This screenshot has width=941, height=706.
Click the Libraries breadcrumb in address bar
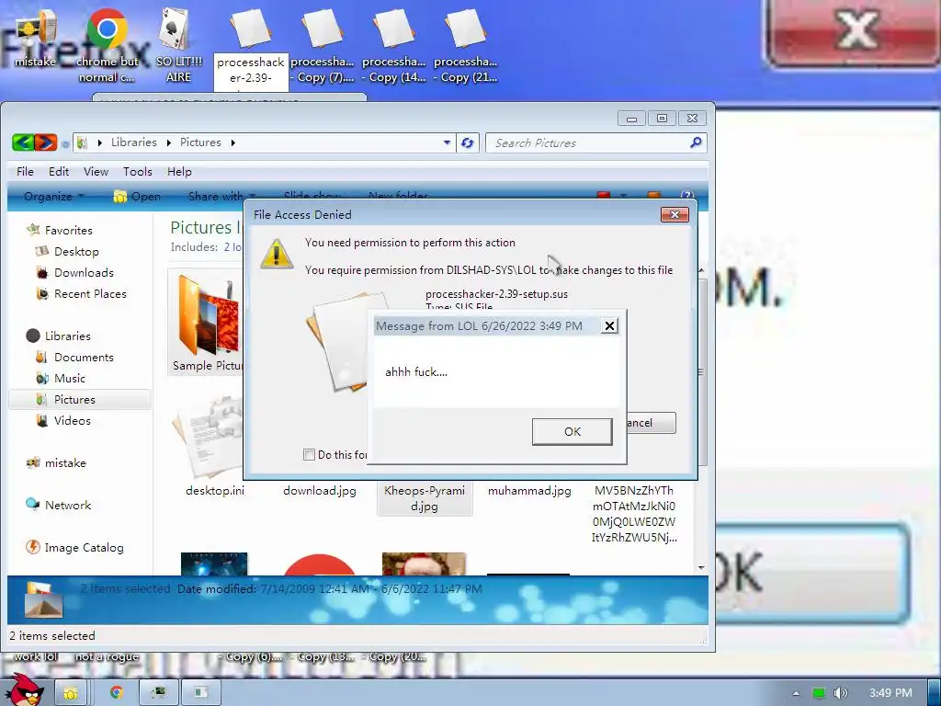coord(134,142)
